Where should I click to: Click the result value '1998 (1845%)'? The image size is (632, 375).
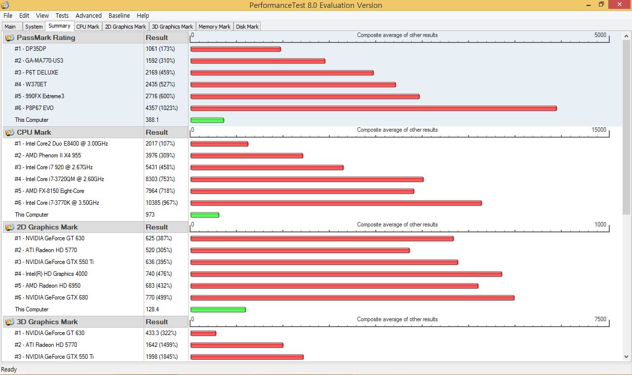[x=162, y=357]
